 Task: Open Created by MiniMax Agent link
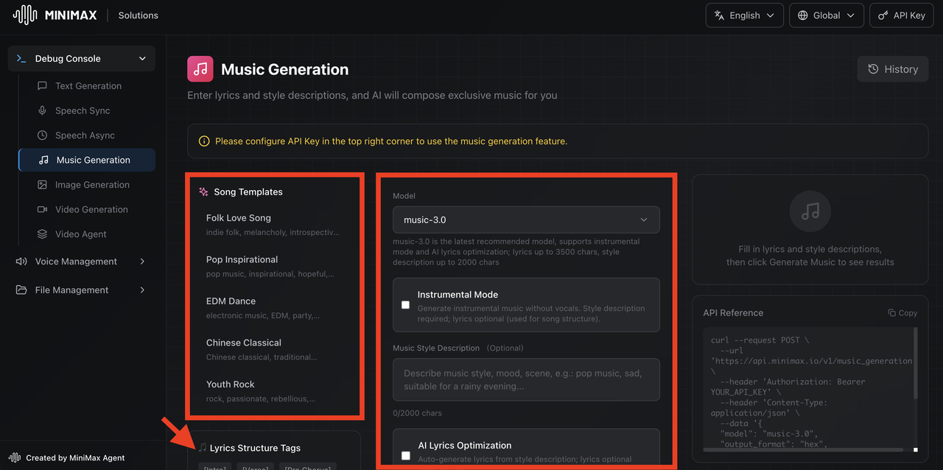[67, 457]
